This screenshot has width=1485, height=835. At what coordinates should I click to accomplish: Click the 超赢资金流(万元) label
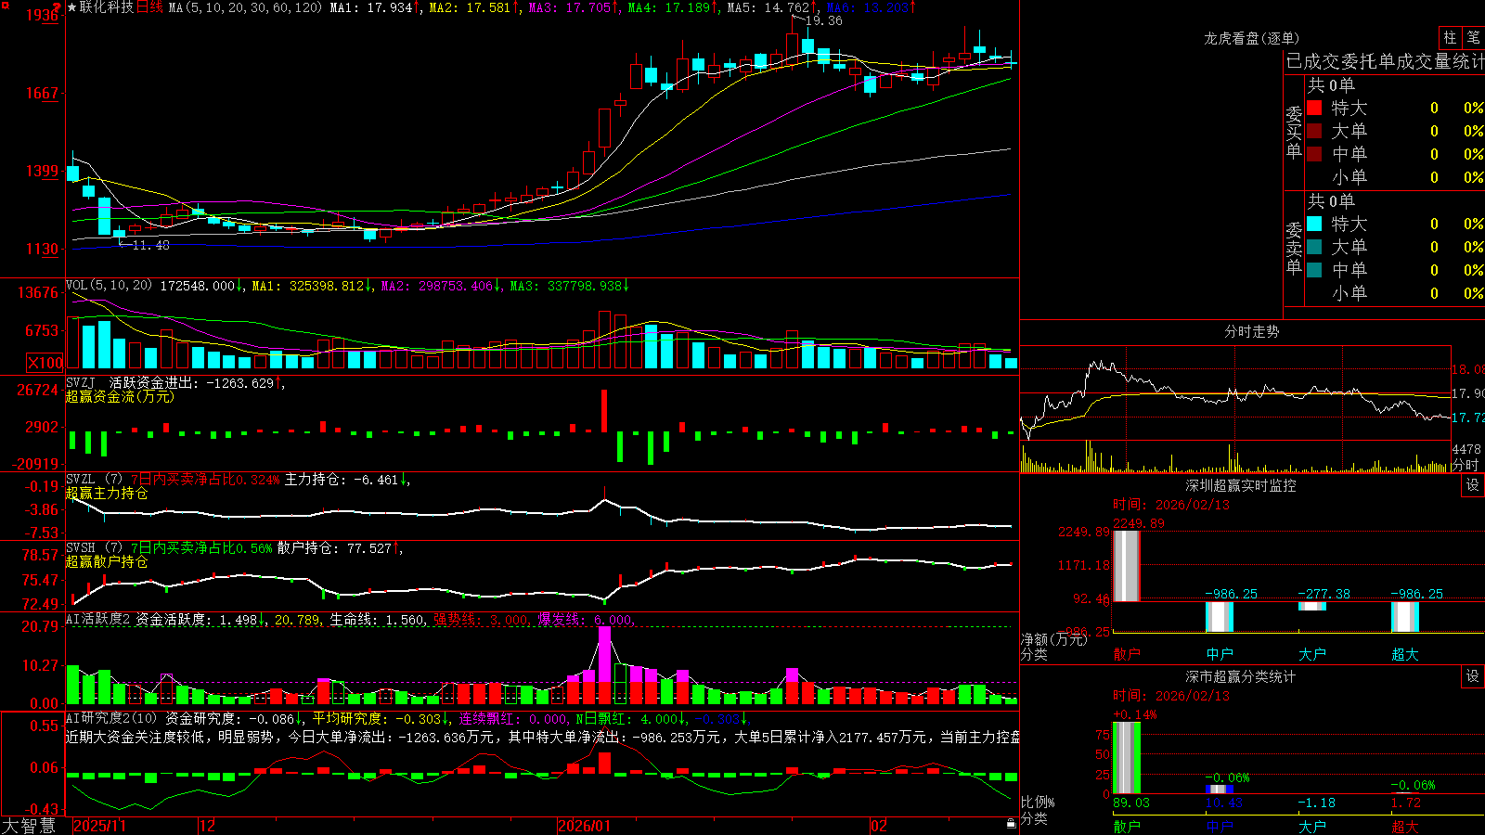point(120,396)
